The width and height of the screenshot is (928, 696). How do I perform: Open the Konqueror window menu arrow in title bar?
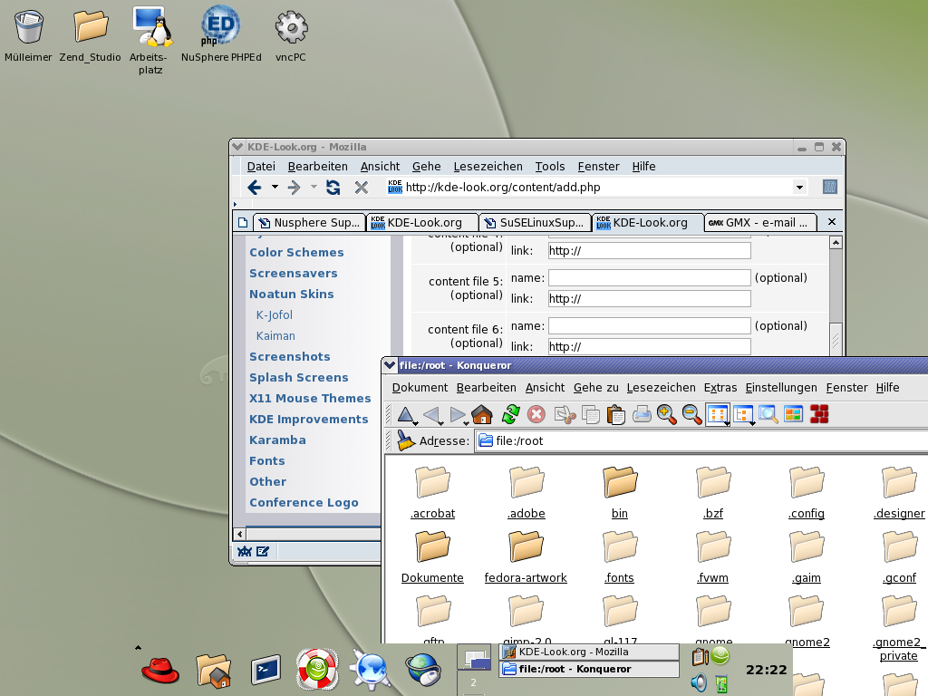[x=390, y=365]
